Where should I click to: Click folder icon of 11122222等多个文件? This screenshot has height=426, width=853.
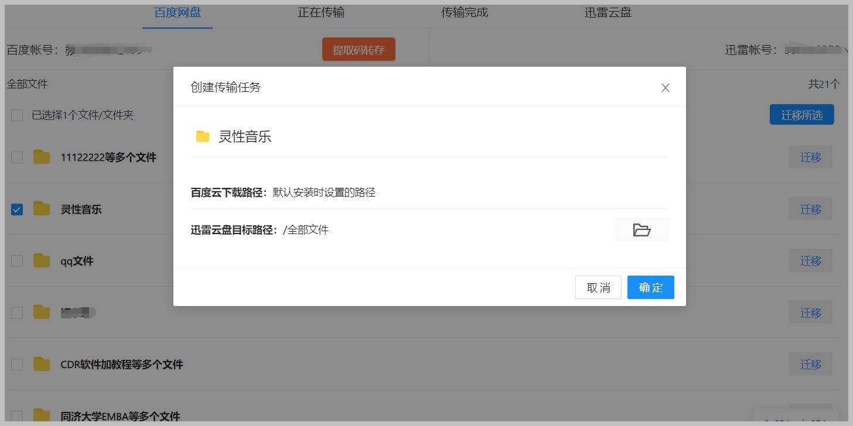click(41, 157)
